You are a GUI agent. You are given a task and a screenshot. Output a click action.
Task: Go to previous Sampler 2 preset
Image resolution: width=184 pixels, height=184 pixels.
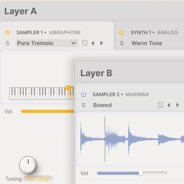[169, 105]
